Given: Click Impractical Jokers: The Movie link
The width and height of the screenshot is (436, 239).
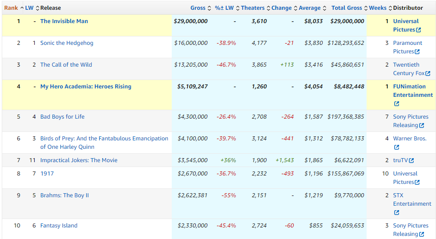Looking at the screenshot, I should [x=79, y=160].
